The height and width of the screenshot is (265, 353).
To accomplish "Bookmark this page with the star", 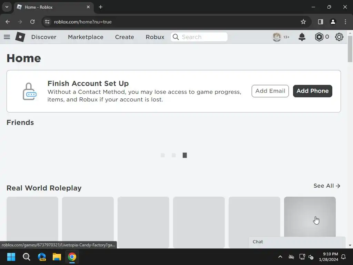I will click(x=303, y=22).
